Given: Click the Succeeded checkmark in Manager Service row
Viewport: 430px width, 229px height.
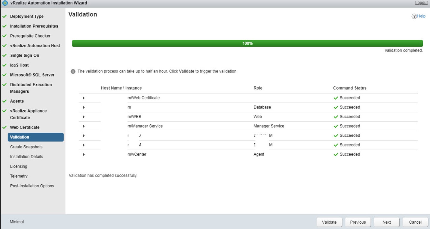Looking at the screenshot, I should (x=336, y=126).
